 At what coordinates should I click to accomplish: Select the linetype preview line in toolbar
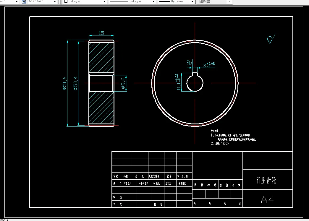(x=119, y=1)
